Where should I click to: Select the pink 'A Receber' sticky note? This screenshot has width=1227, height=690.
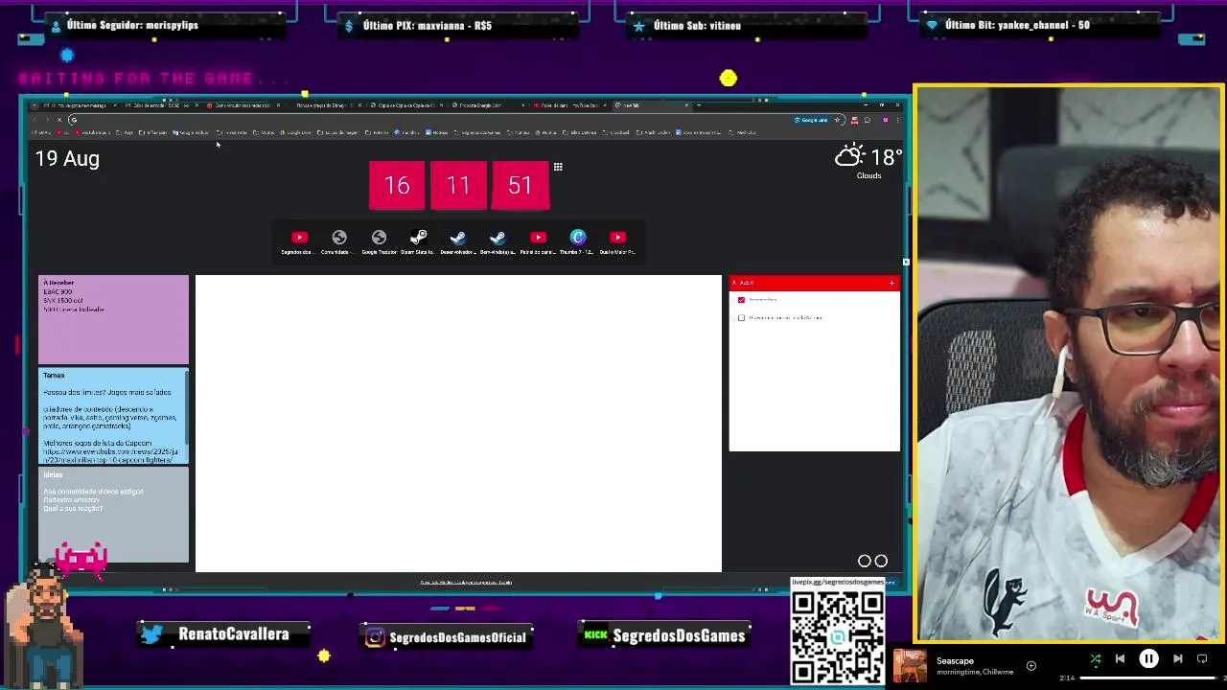[113, 319]
